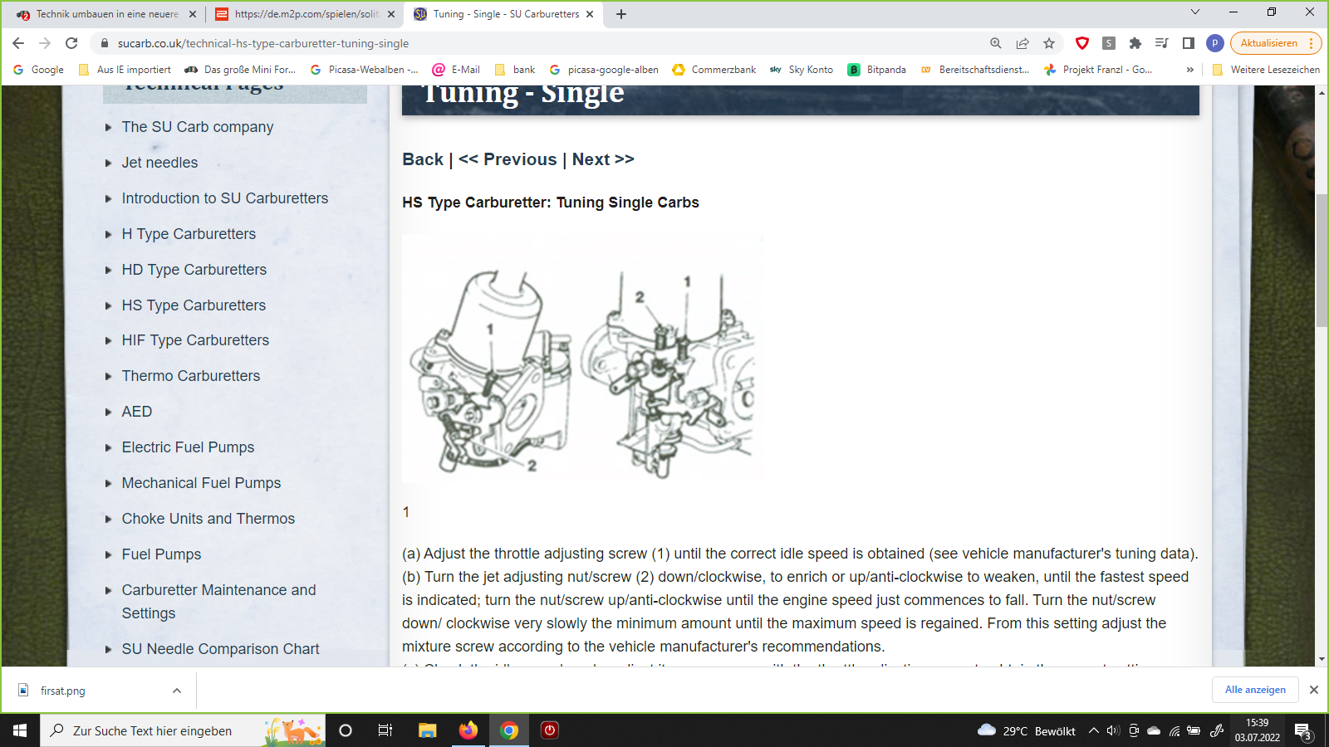Image resolution: width=1329 pixels, height=747 pixels.
Task: Click the Alle anzeigen downloads button
Action: point(1254,690)
